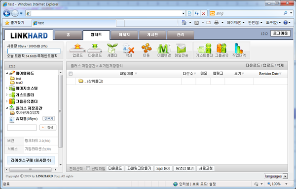
Task: Tick the 전체선택 checkbox at the bottom
Action: (88, 168)
